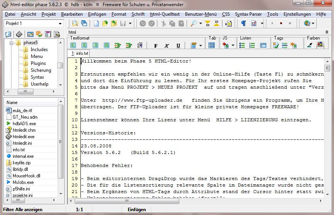Click the up-pointing ID triangle icon

[216, 23]
